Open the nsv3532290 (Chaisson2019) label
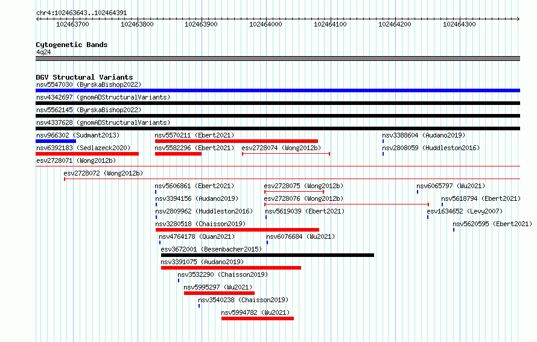537x342 pixels. tap(223, 274)
